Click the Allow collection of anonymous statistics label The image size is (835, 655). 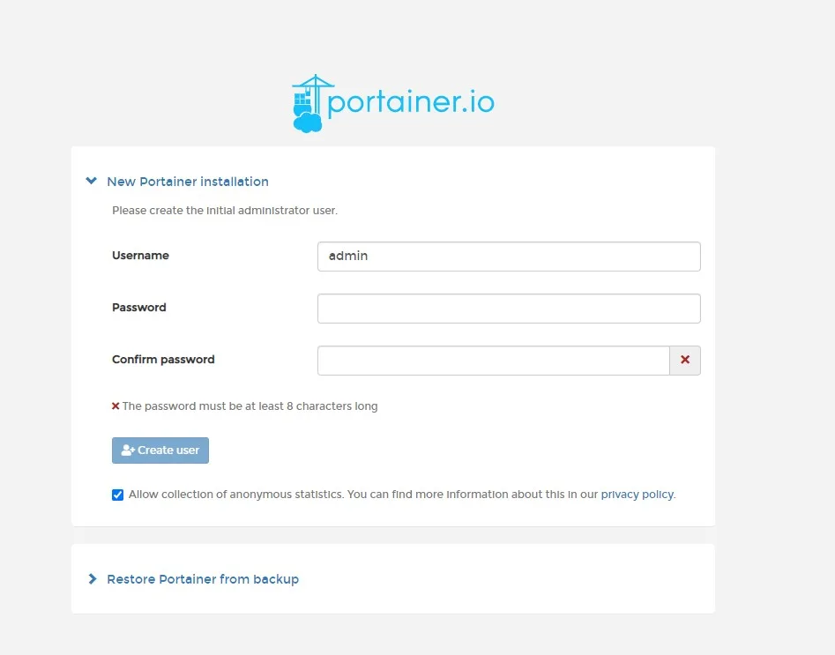[362, 495]
